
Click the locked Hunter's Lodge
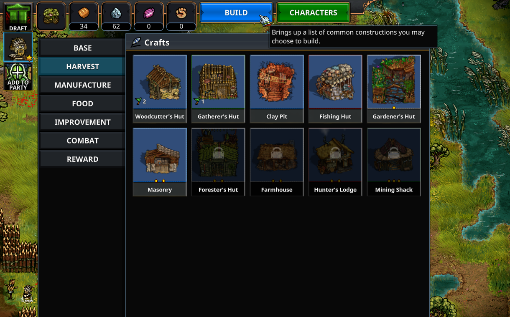click(335, 162)
